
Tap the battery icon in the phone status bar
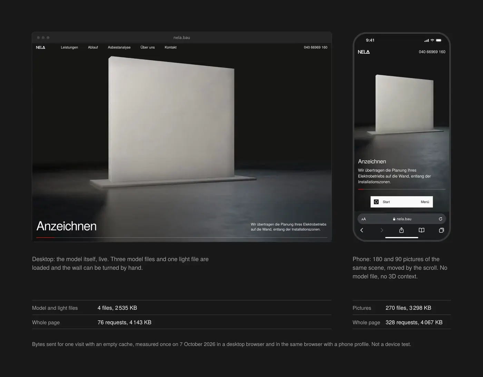pos(438,40)
